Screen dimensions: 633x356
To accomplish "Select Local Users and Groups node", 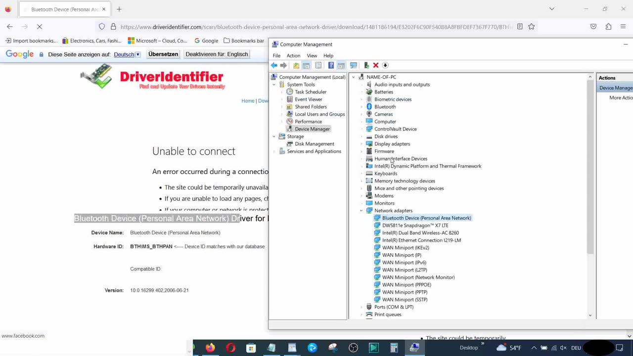I will [319, 114].
